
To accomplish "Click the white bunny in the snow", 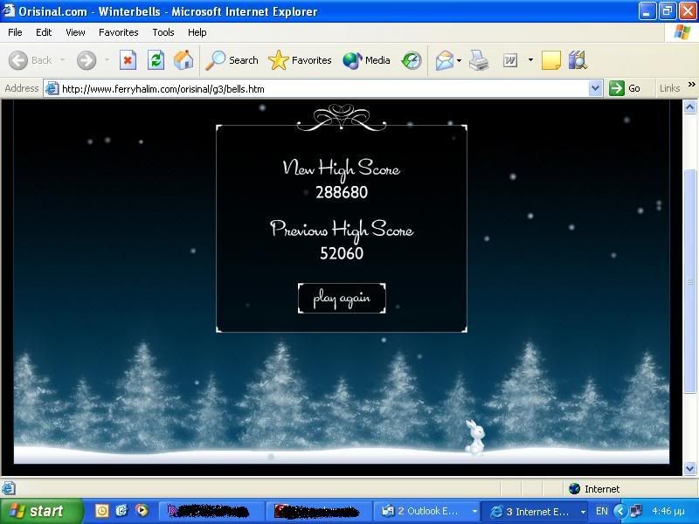I will coord(474,438).
